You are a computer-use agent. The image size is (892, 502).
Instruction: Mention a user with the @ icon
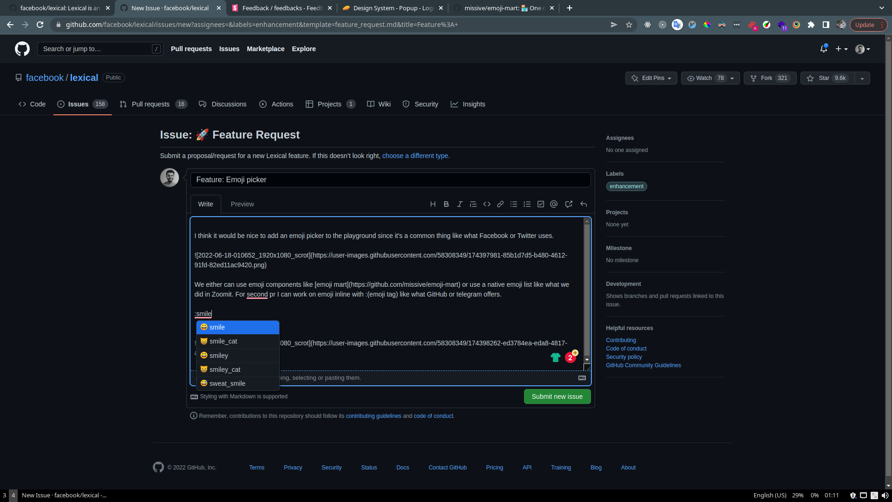click(554, 204)
